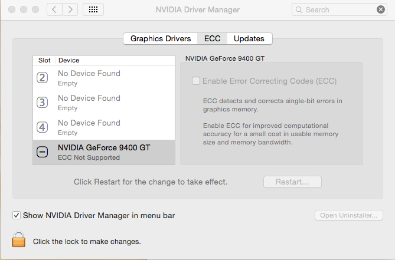The height and width of the screenshot is (260, 395).
Task: Click ECC Not Supported status text
Action: [89, 157]
